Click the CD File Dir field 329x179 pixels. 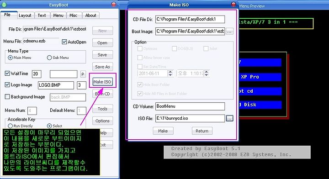[x=190, y=19]
